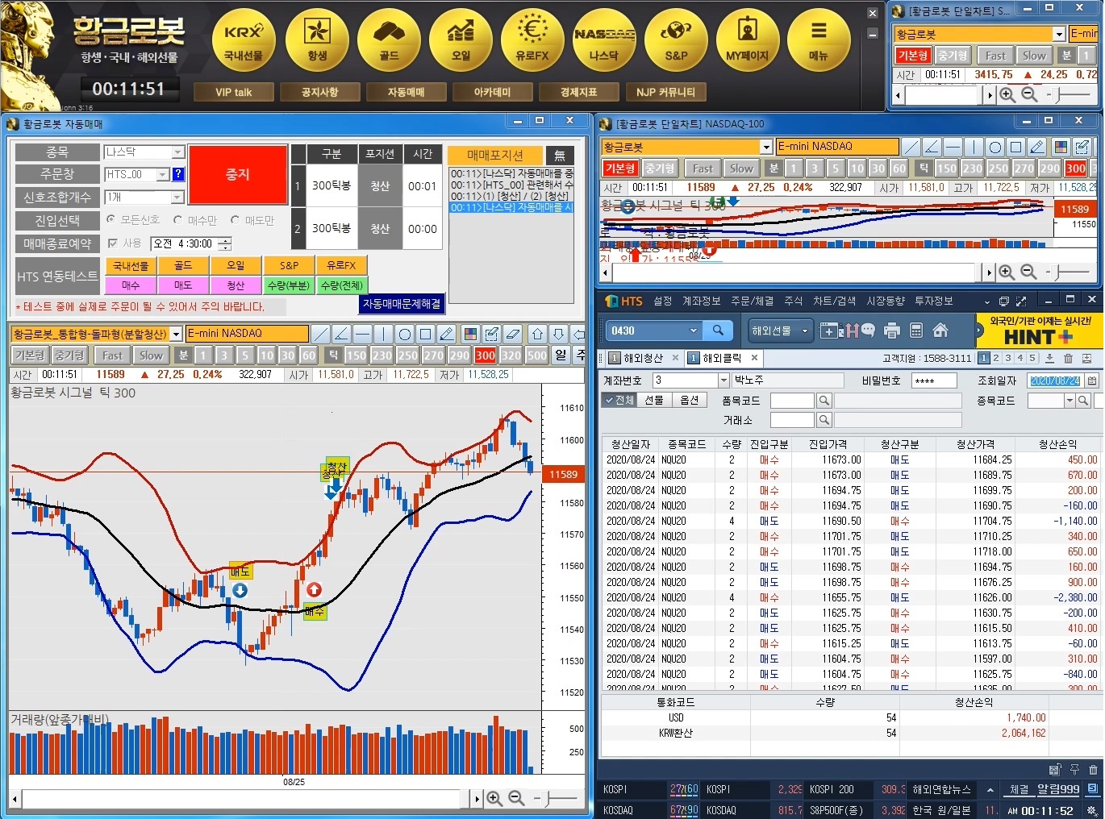Open the 주문/체결 menu in HTS
The width and height of the screenshot is (1105, 819).
(x=752, y=301)
